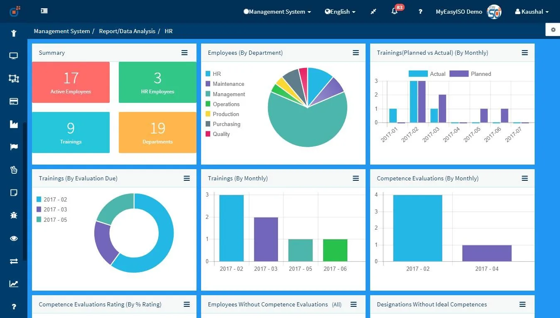The width and height of the screenshot is (560, 318).
Task: Open the flag icon in sidebar
Action: click(14, 147)
